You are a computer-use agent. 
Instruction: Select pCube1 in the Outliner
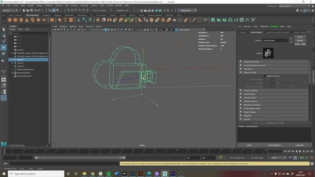(20, 50)
